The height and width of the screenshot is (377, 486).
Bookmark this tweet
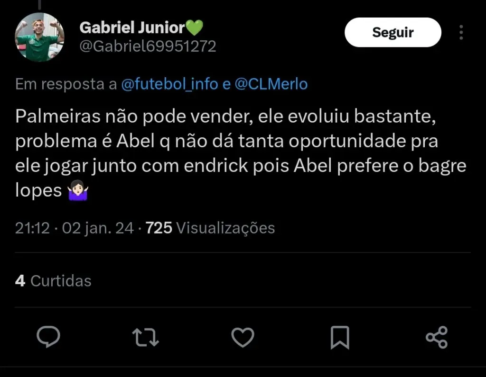(340, 337)
